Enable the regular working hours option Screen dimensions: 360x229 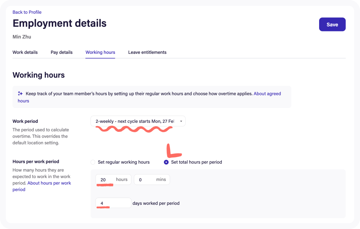click(x=93, y=162)
